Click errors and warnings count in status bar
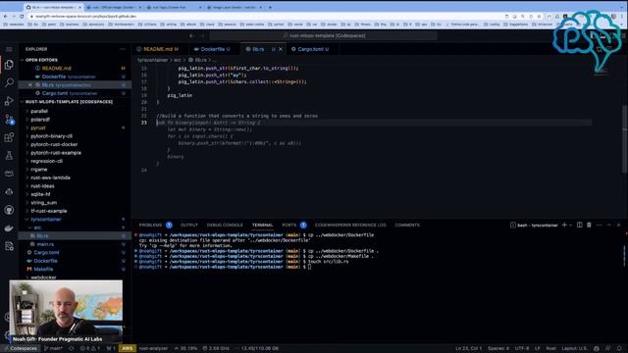This screenshot has height=353, width=628. coord(90,349)
